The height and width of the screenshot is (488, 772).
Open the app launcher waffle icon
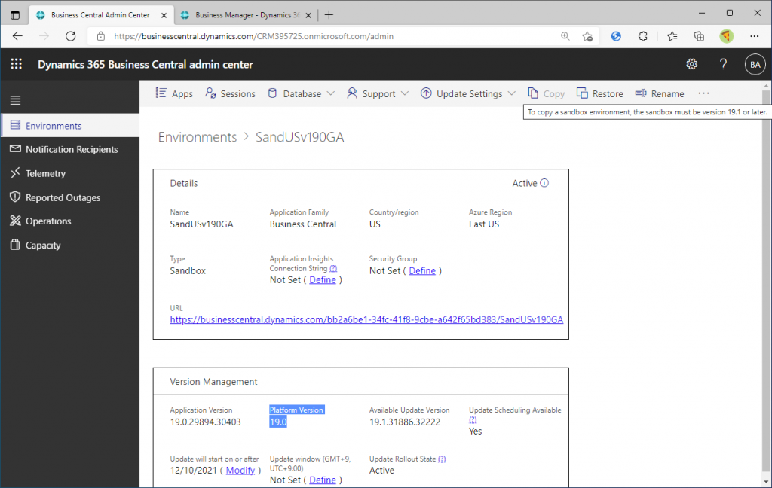[x=17, y=64]
